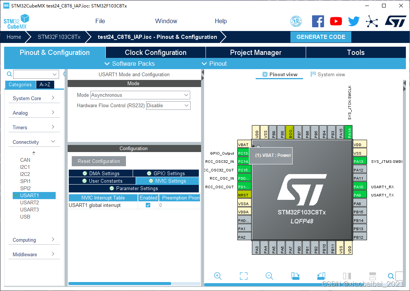Image resolution: width=410 pixels, height=291 pixels.
Task: Fit the chip to view
Action: point(244,276)
